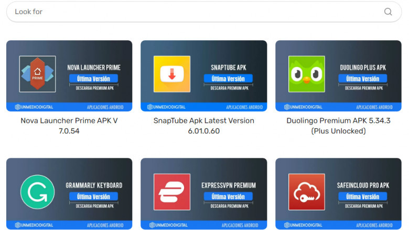Click UNMEDIODIGITAL logo on ExpressVPN card
The image size is (409, 230).
point(168,225)
